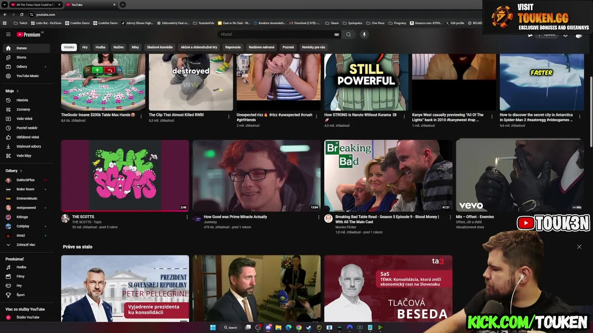Open options menu for THE SCOTTS video
Screen dimensions: 593x333
(x=187, y=217)
